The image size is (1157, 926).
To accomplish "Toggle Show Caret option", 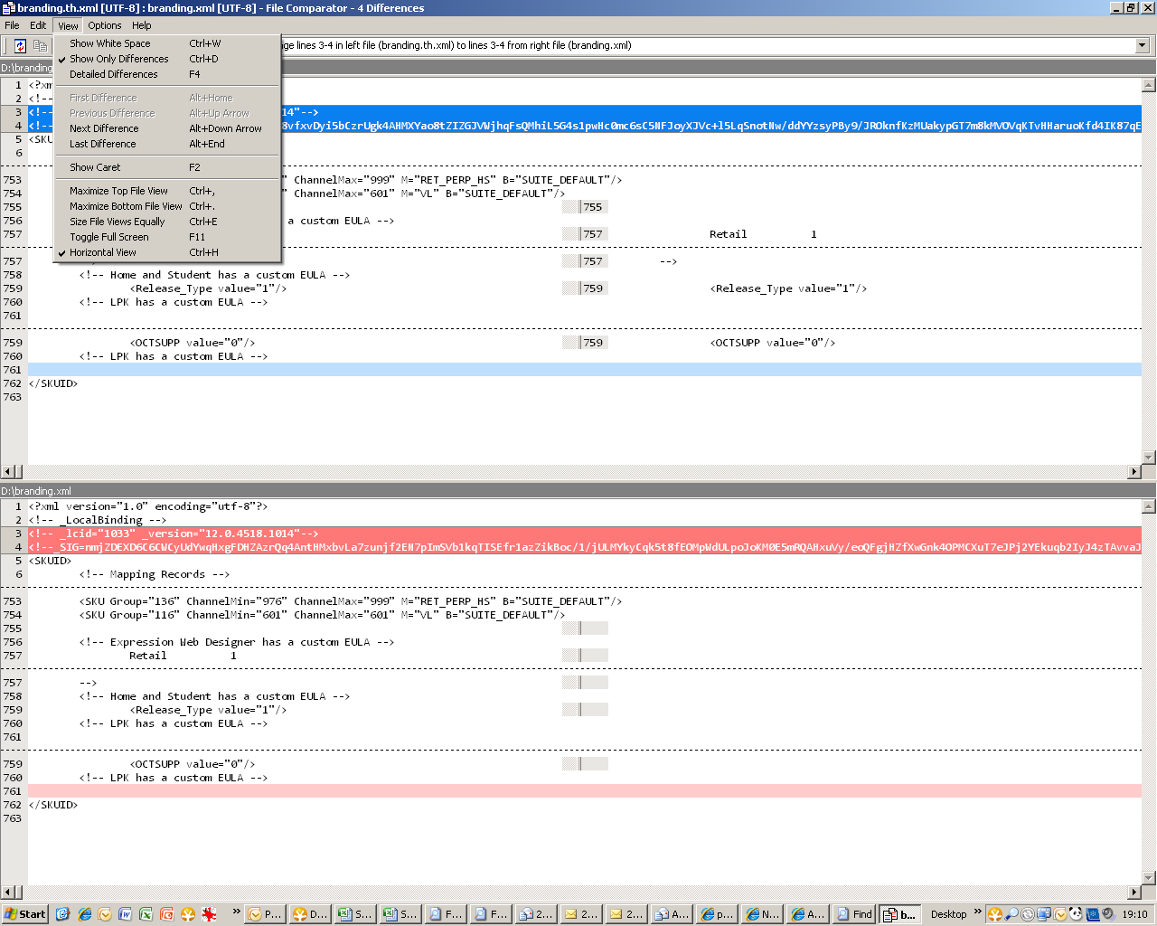I will coord(167,167).
